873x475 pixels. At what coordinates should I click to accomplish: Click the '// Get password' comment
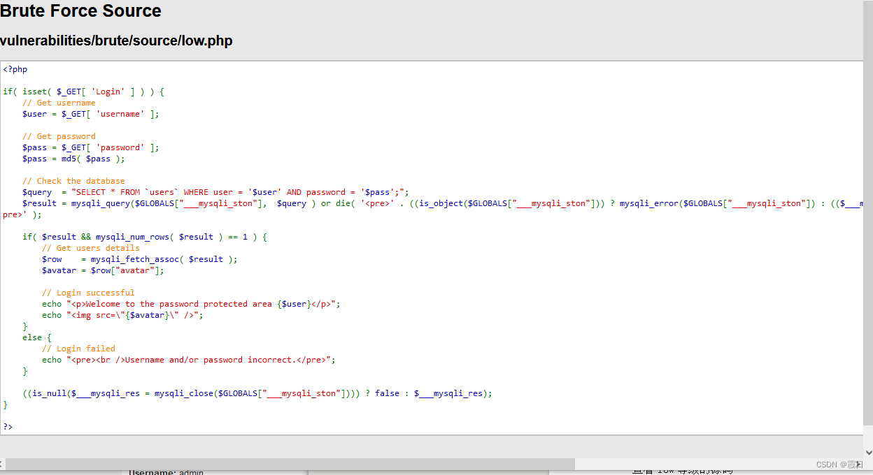59,136
